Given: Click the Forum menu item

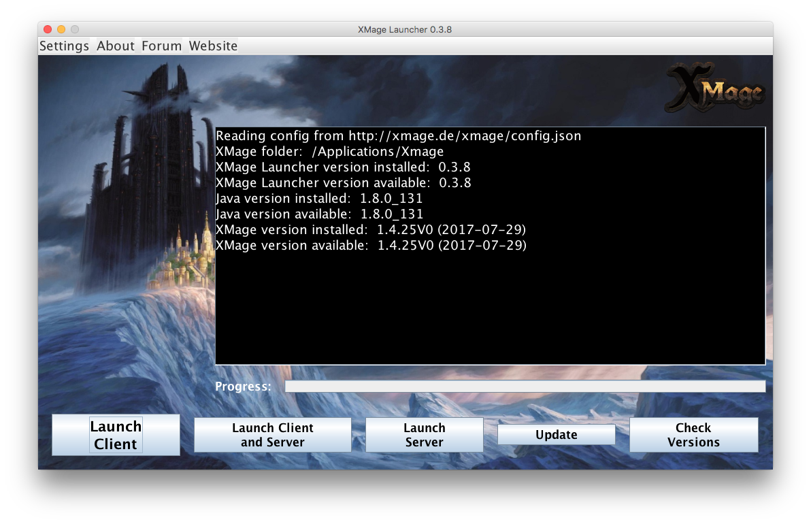Looking at the screenshot, I should tap(161, 46).
